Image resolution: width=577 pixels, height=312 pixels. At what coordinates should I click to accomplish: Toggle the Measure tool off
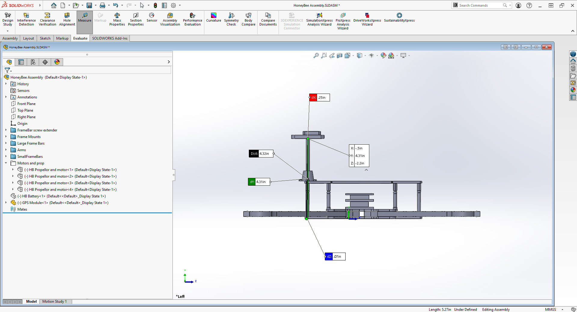pos(85,17)
